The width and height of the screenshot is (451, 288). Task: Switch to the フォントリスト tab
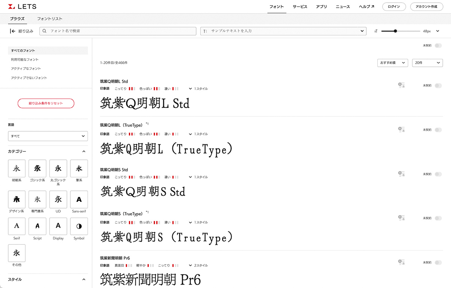tap(50, 19)
